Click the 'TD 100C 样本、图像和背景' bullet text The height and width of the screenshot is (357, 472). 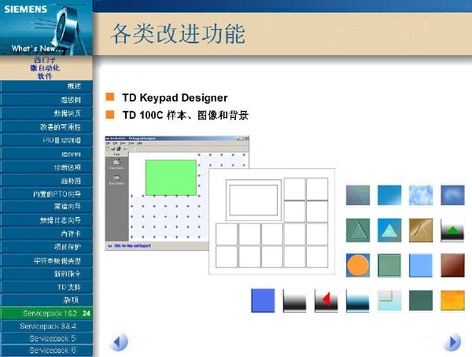tap(186, 115)
